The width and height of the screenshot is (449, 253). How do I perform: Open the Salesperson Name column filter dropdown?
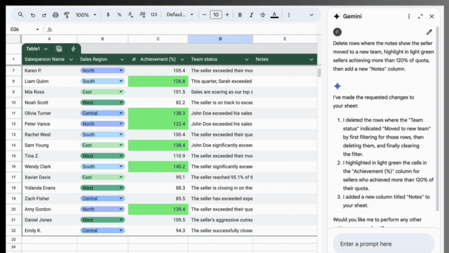coord(71,60)
